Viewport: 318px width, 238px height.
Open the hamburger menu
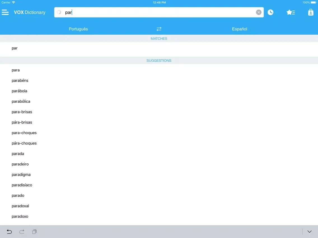click(5, 12)
